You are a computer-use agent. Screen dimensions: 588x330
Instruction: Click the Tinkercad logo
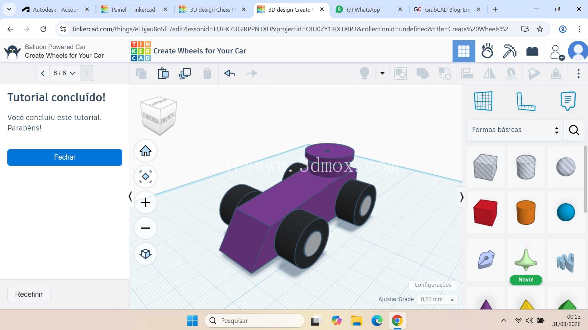(141, 51)
